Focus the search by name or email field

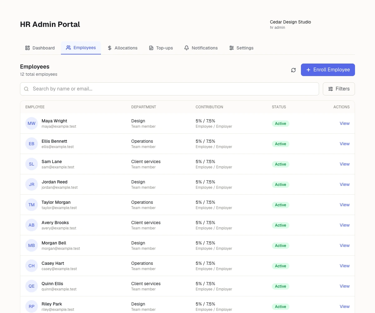coord(169,89)
